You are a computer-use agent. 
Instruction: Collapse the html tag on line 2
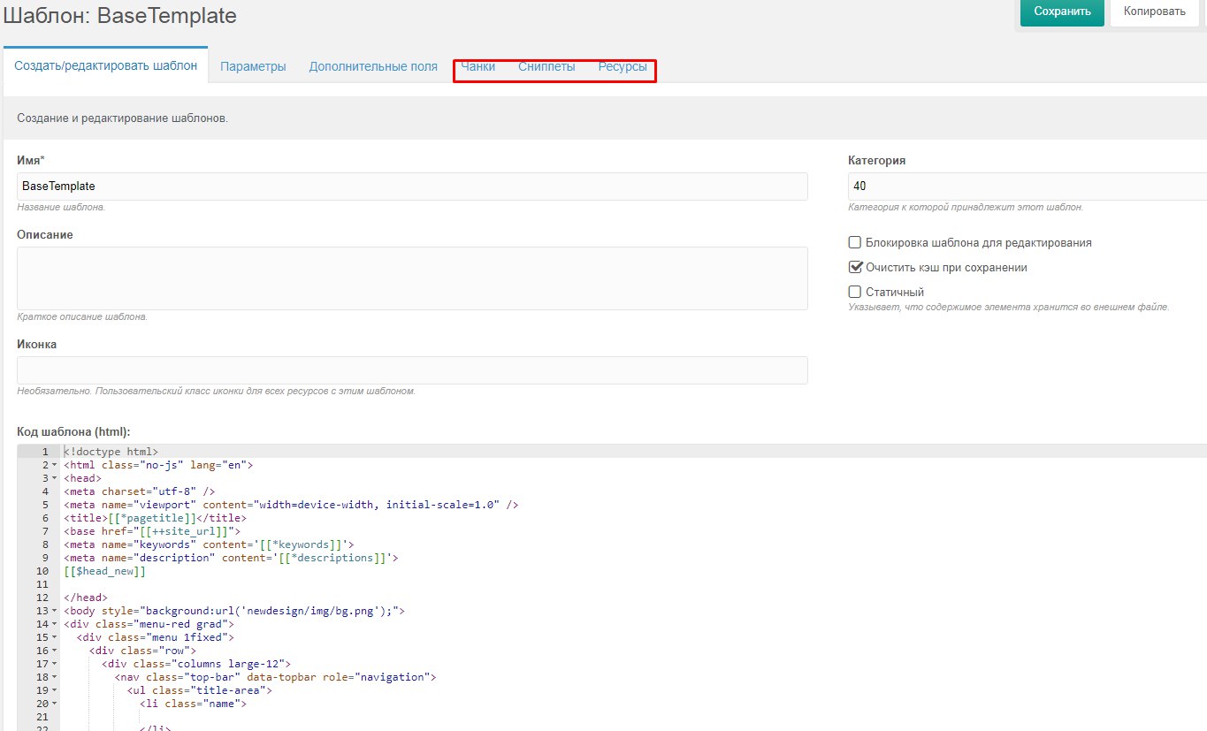55,465
